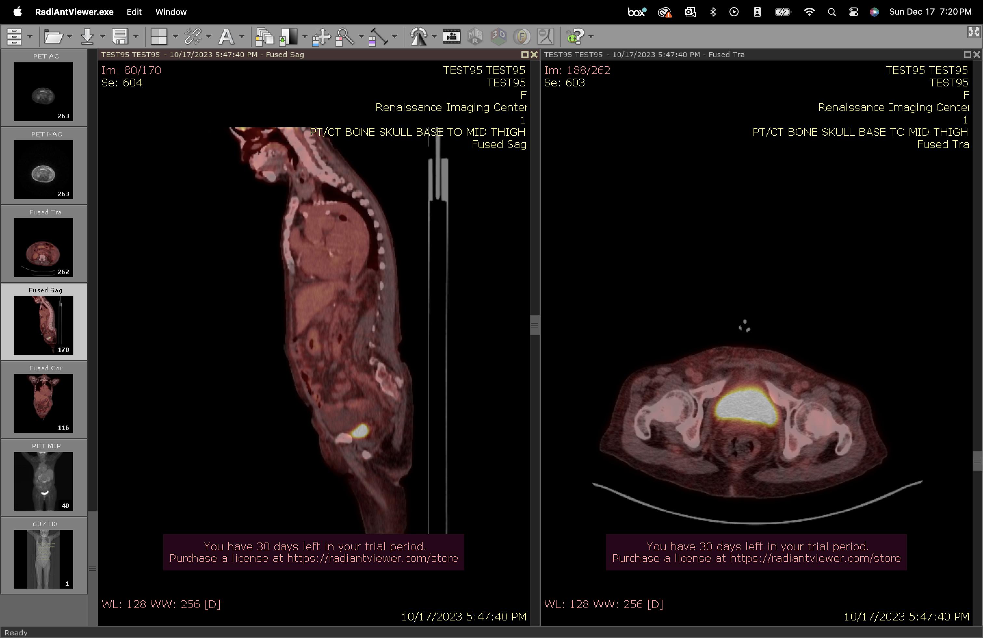This screenshot has height=638, width=983.
Task: Open the RadiAntViewer.exe menu
Action: point(74,12)
